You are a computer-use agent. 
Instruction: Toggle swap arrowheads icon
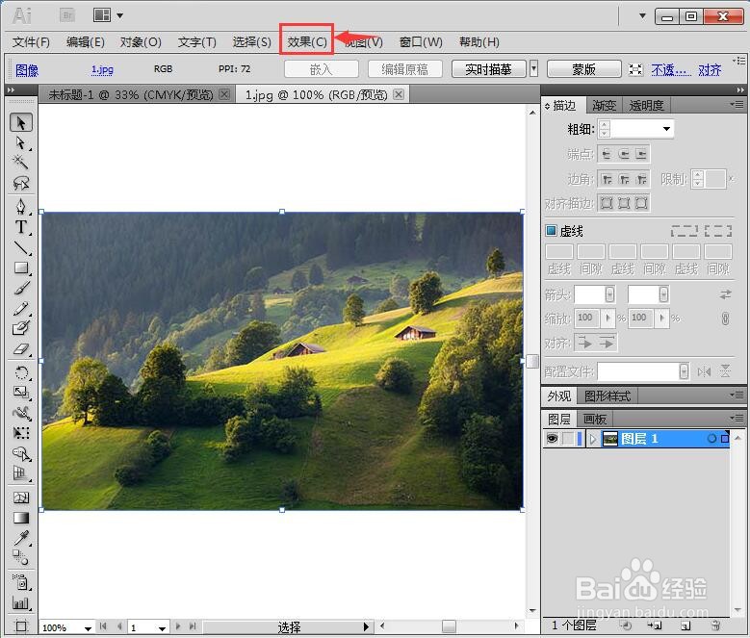click(725, 294)
